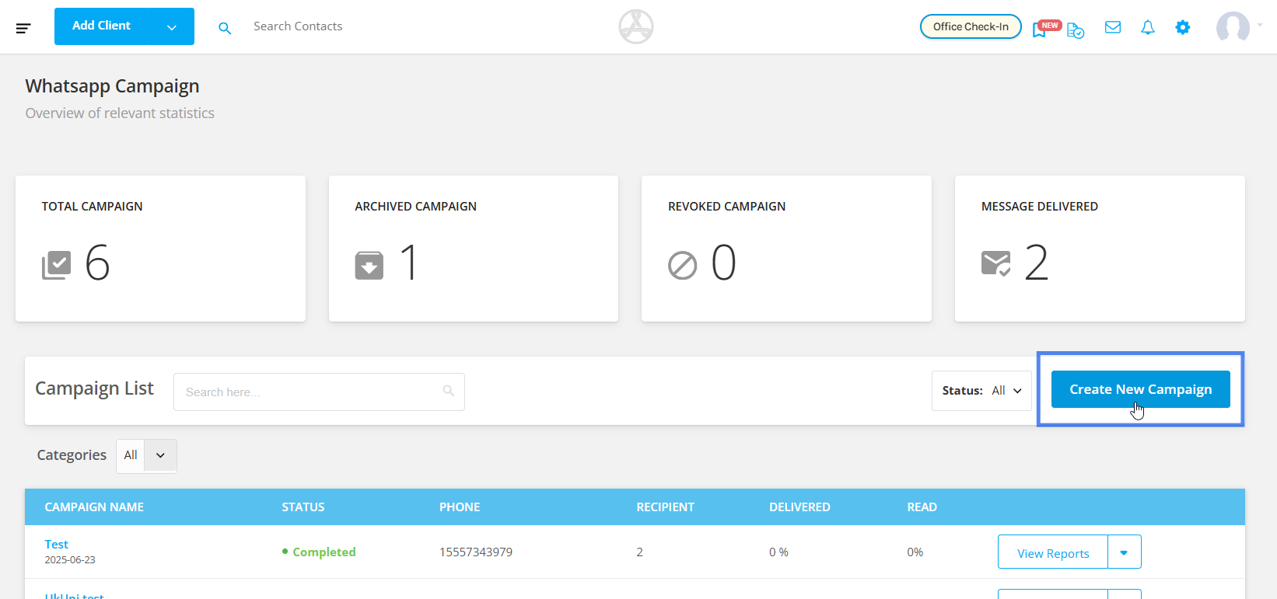This screenshot has width=1277, height=599.
Task: Open the bookmark icon marked NEW
Action: coord(1045,29)
